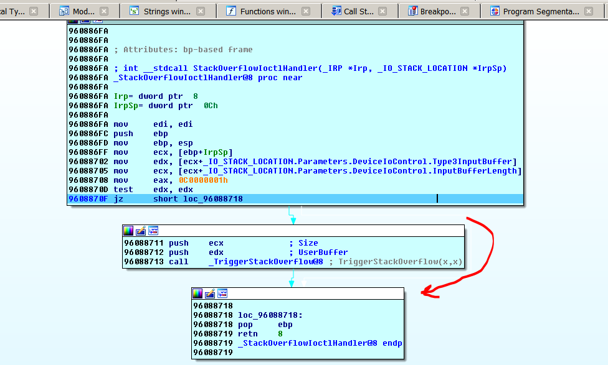This screenshot has width=608, height=365.
Task: Close the Strings window tab
Action: tap(200, 11)
